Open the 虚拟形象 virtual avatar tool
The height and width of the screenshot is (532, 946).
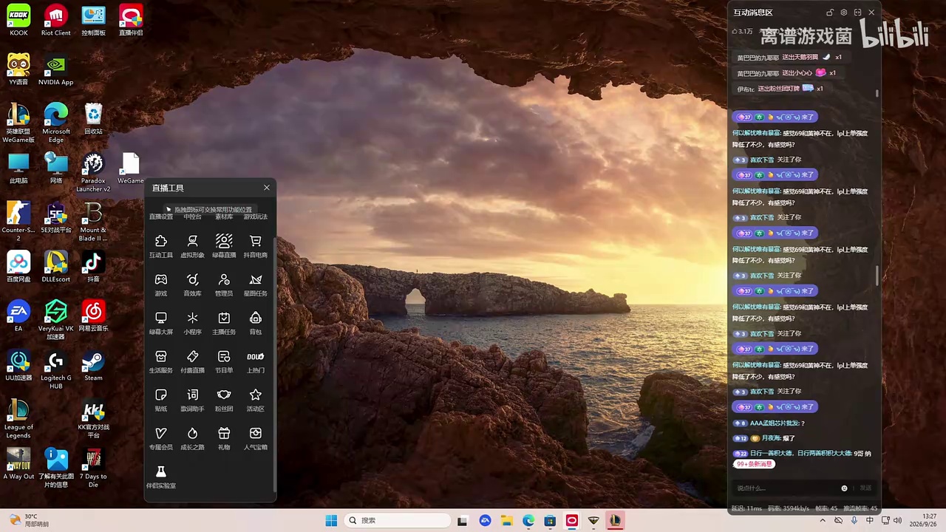tap(192, 246)
